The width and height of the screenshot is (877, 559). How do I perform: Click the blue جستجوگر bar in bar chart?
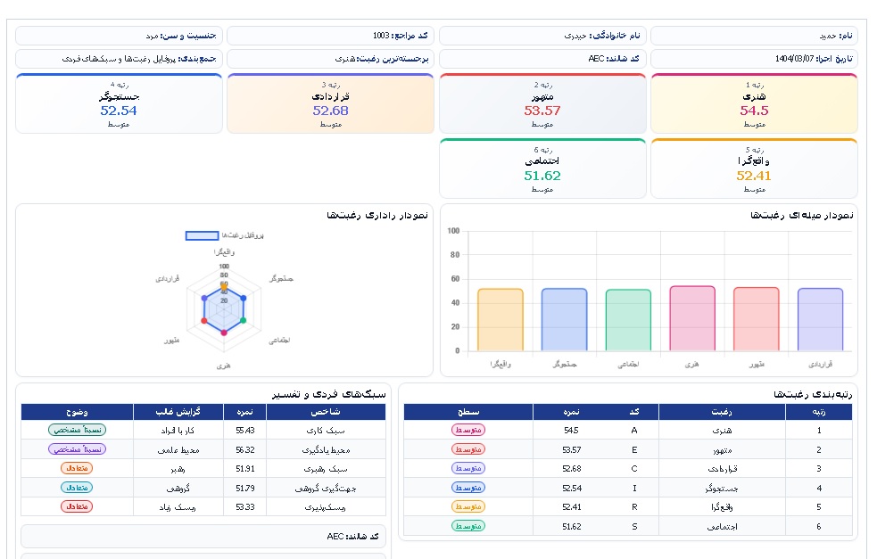pos(565,320)
